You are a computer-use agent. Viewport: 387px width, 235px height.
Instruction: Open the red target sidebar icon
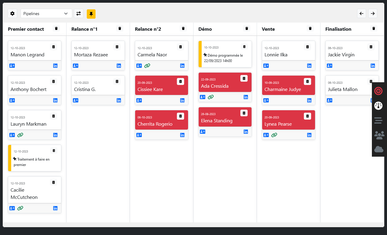(379, 91)
